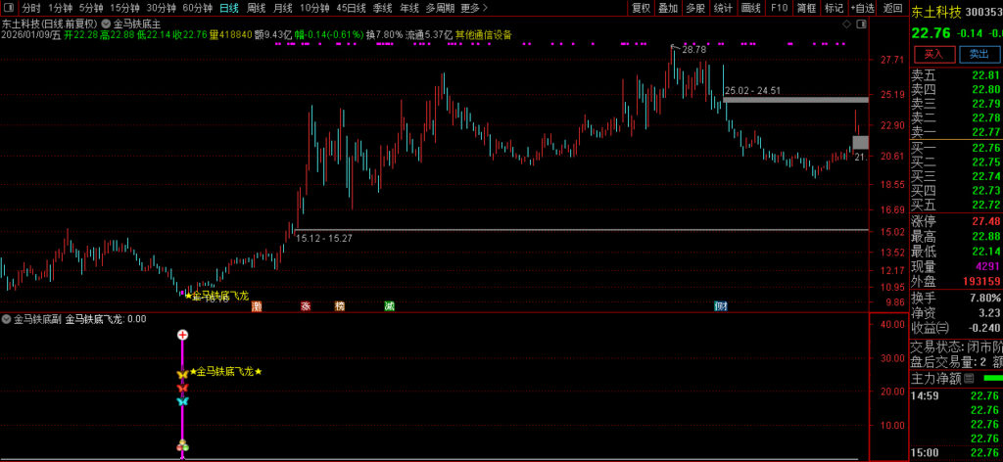Click the panel layout icon at top-left
Viewport: 1003px width, 462px height.
[x=9, y=8]
